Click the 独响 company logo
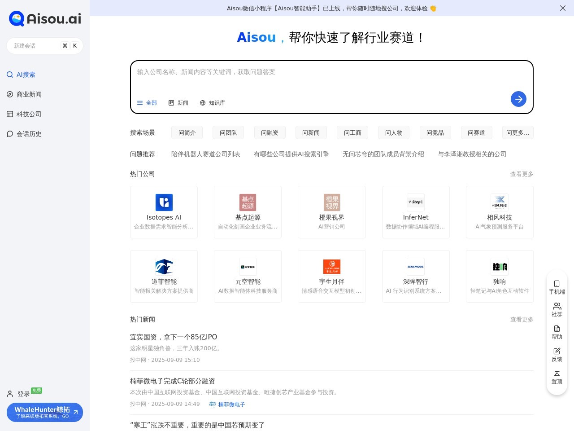Image resolution: width=574 pixels, height=431 pixels. pos(500,267)
